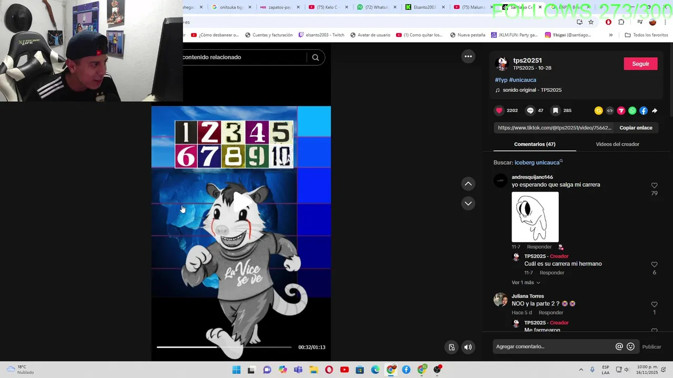
Task: Launch YouTube from the taskbar
Action: tap(344, 370)
